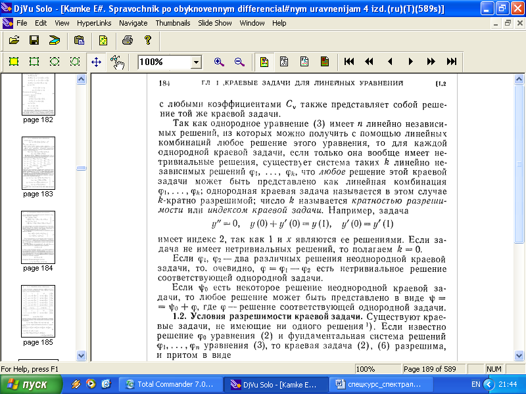Open the File menu
This screenshot has height=394, width=526.
click(22, 23)
